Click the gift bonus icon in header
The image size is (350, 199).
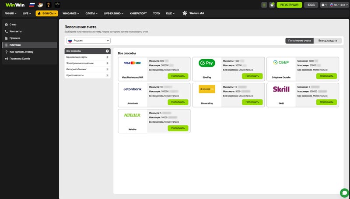[x=272, y=5]
